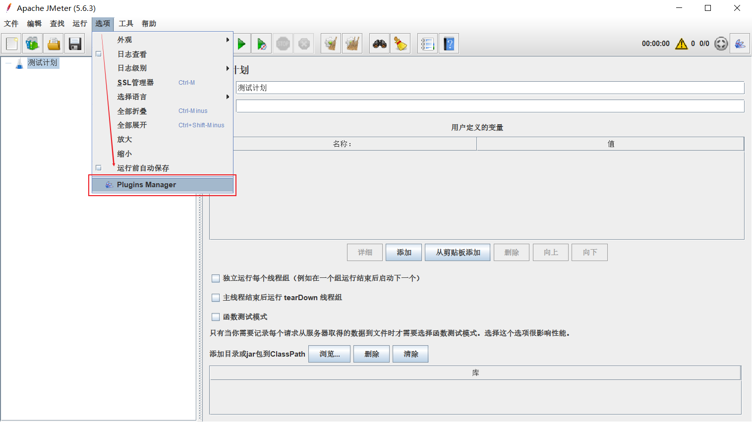Click the Shutdown X toolbar icon

304,44
